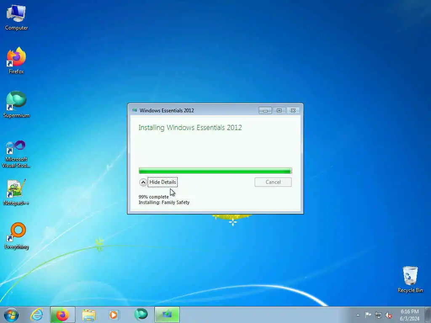Click the 'Installing Windows Essentials 2012' heading
Viewport: 431px width, 323px height.
(190, 128)
